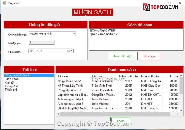The width and height of the screenshot is (185, 130).
Task: Select the Kỹ Thuật Lập Trình row
Action: (70, 86)
